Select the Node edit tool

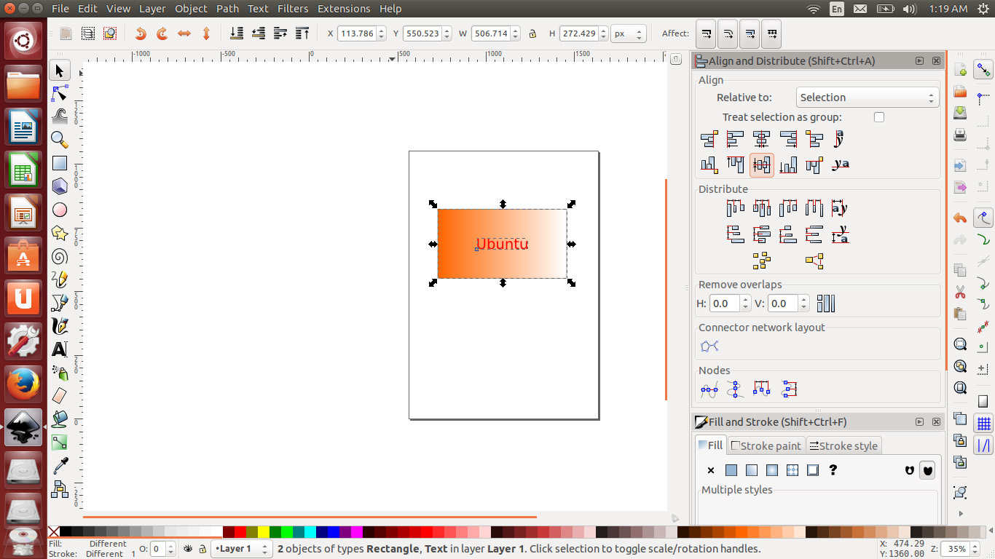[x=60, y=94]
